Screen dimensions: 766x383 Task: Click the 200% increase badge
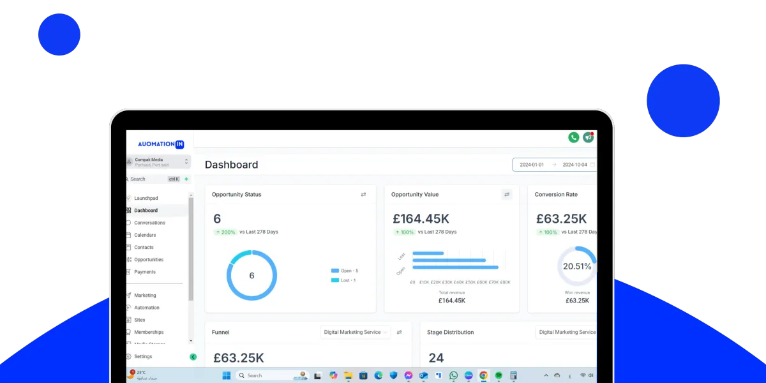pyautogui.click(x=225, y=232)
